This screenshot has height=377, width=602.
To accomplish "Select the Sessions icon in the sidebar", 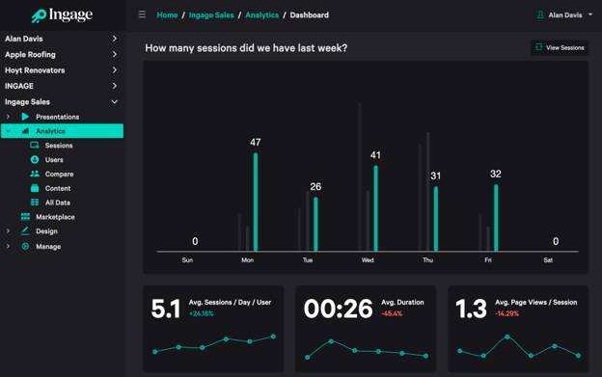I will [x=35, y=145].
